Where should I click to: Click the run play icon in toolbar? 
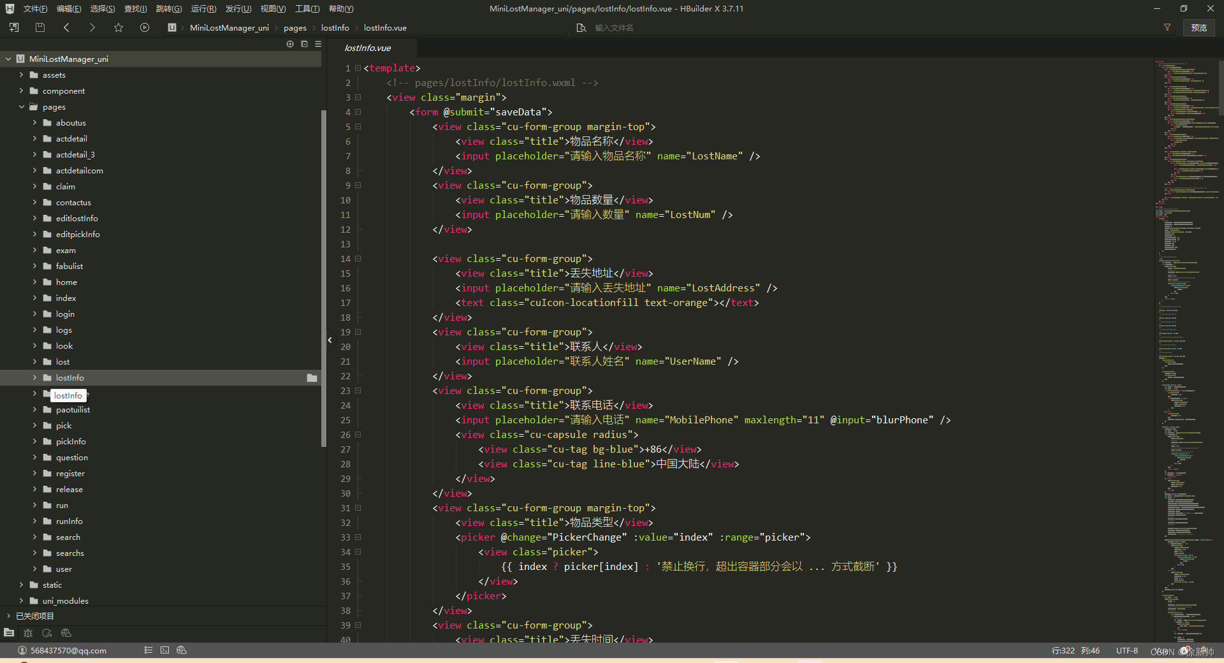145,27
